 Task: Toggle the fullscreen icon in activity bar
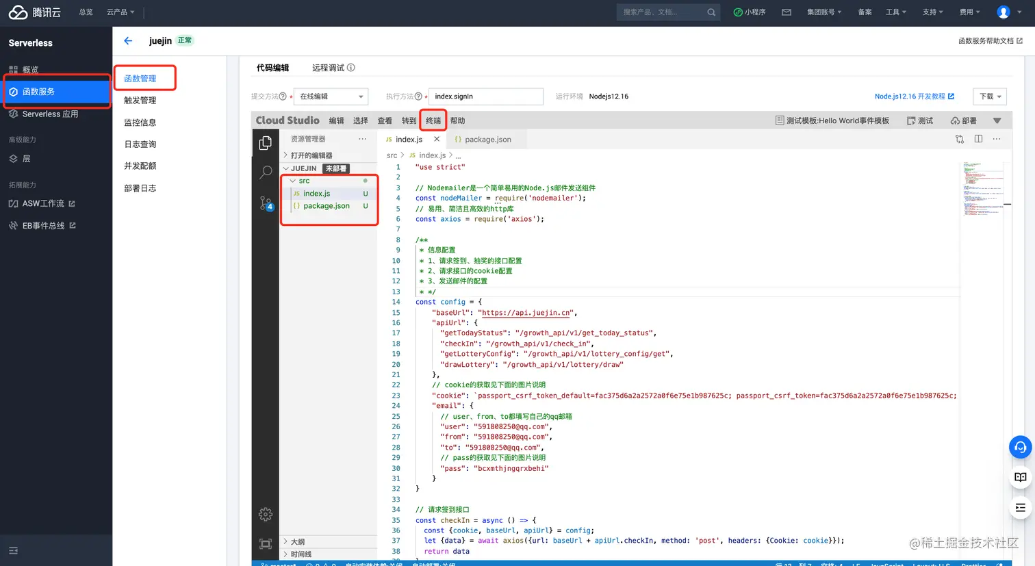(x=266, y=544)
